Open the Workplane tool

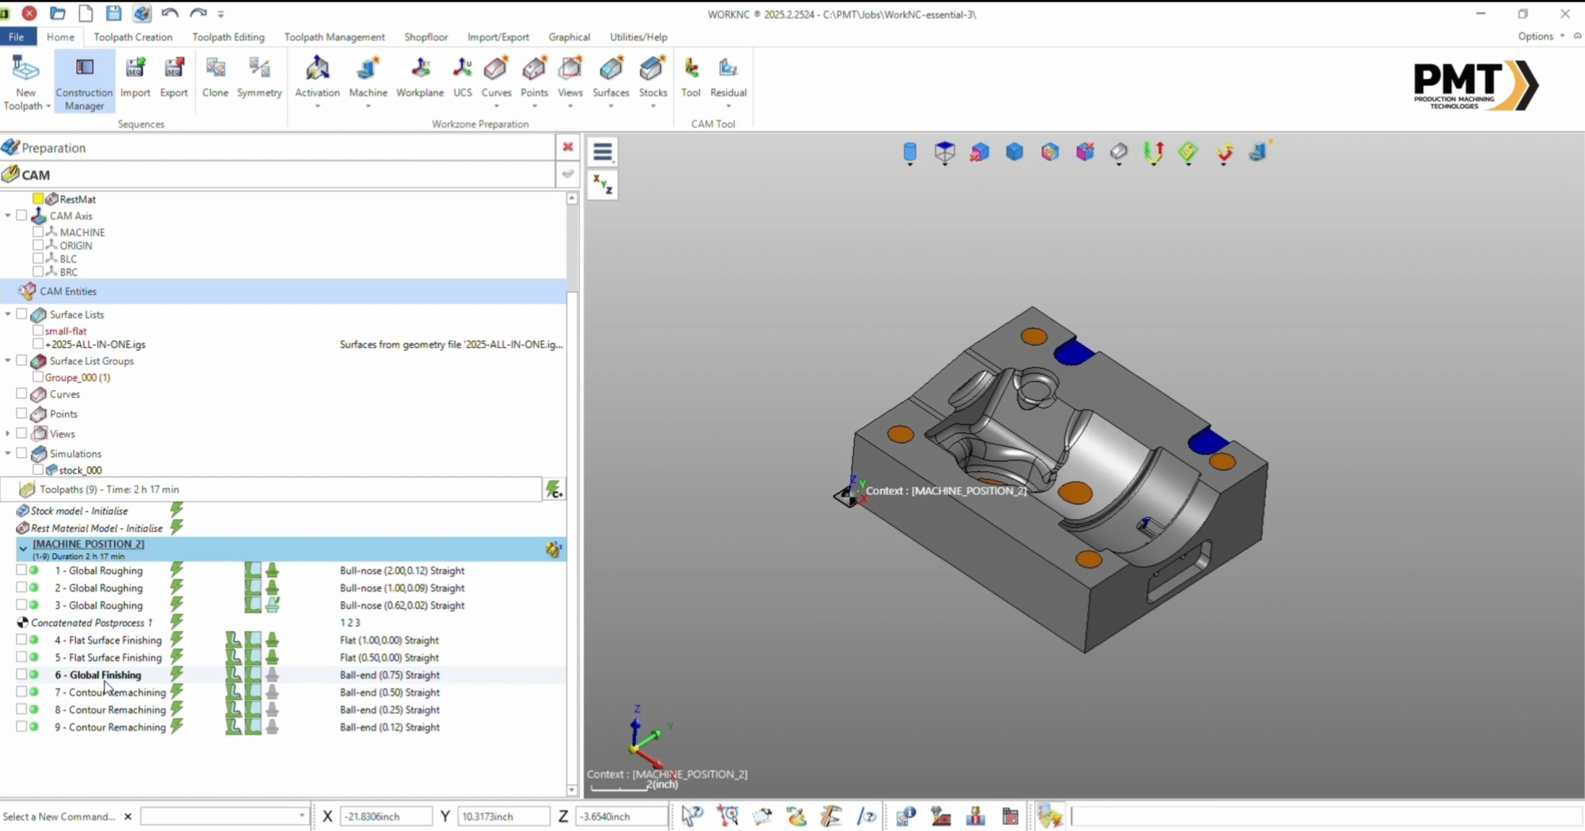pyautogui.click(x=420, y=77)
